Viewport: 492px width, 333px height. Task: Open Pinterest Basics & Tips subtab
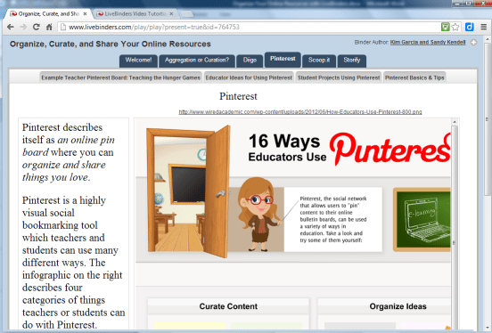coord(414,77)
